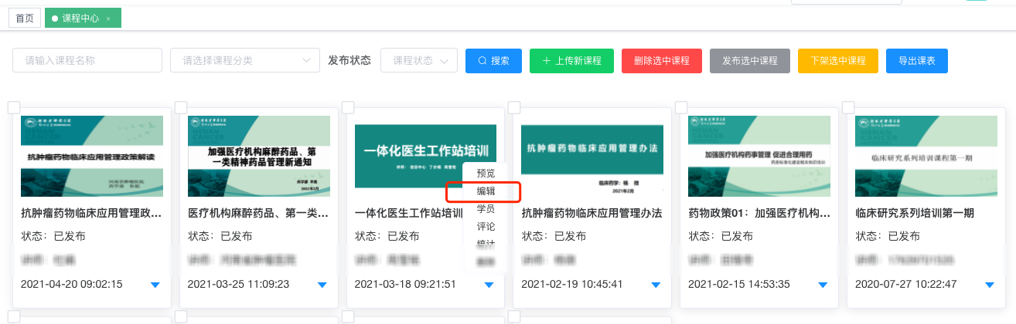Select 编辑 in the popup menu
This screenshot has width=1016, height=324.
[486, 191]
